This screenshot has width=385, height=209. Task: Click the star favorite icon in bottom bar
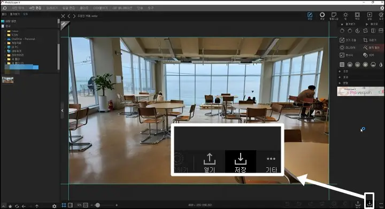10,206
